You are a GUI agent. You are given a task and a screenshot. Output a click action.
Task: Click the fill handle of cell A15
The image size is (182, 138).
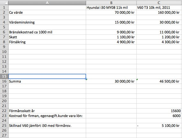(86, 79)
